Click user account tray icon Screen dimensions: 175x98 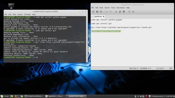(135, 96)
